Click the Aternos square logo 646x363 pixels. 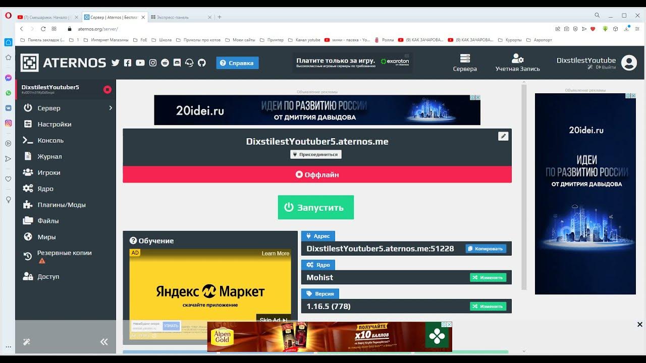click(29, 63)
